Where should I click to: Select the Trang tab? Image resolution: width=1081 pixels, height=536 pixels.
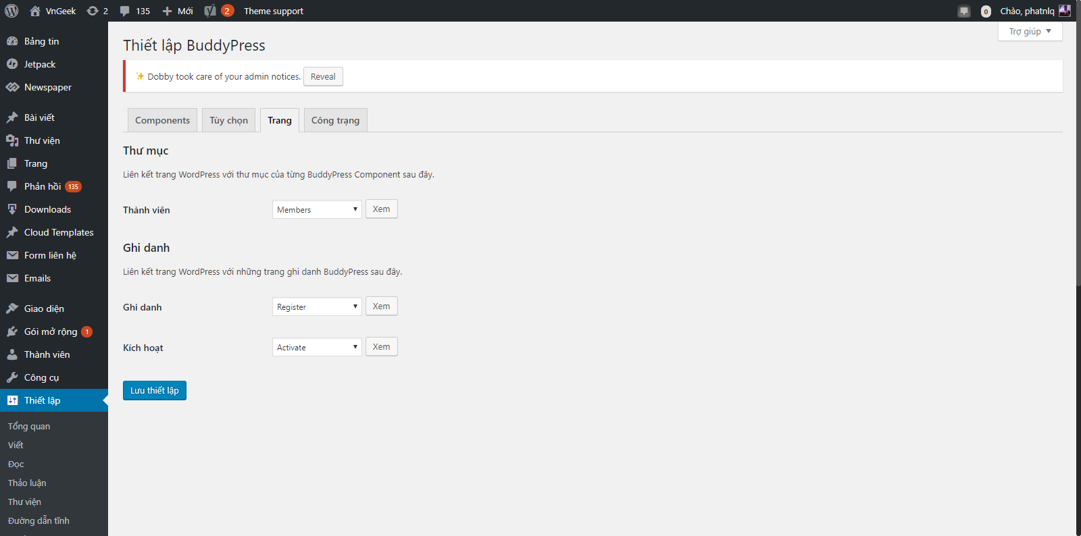(x=280, y=120)
